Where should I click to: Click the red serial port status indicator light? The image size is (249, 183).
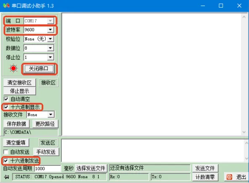[13, 68]
